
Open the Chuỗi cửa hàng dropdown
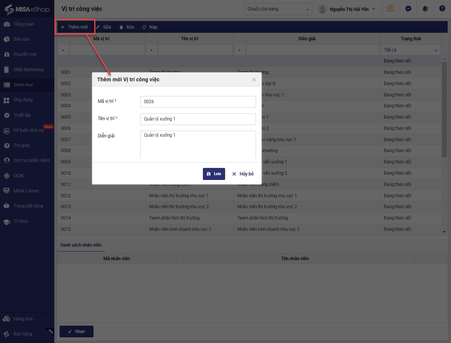pos(278,9)
